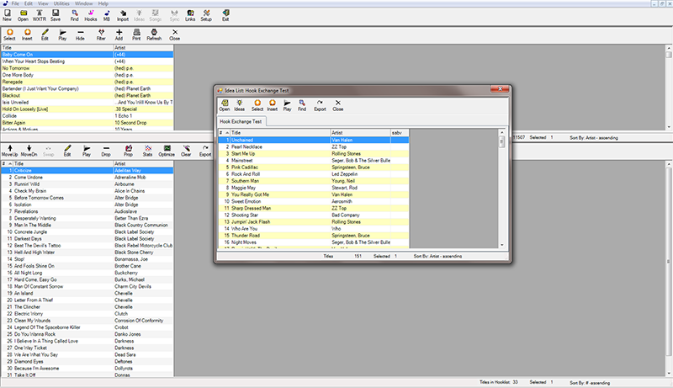Click Export in the Idea List toolbar
The width and height of the screenshot is (673, 388).
point(320,105)
